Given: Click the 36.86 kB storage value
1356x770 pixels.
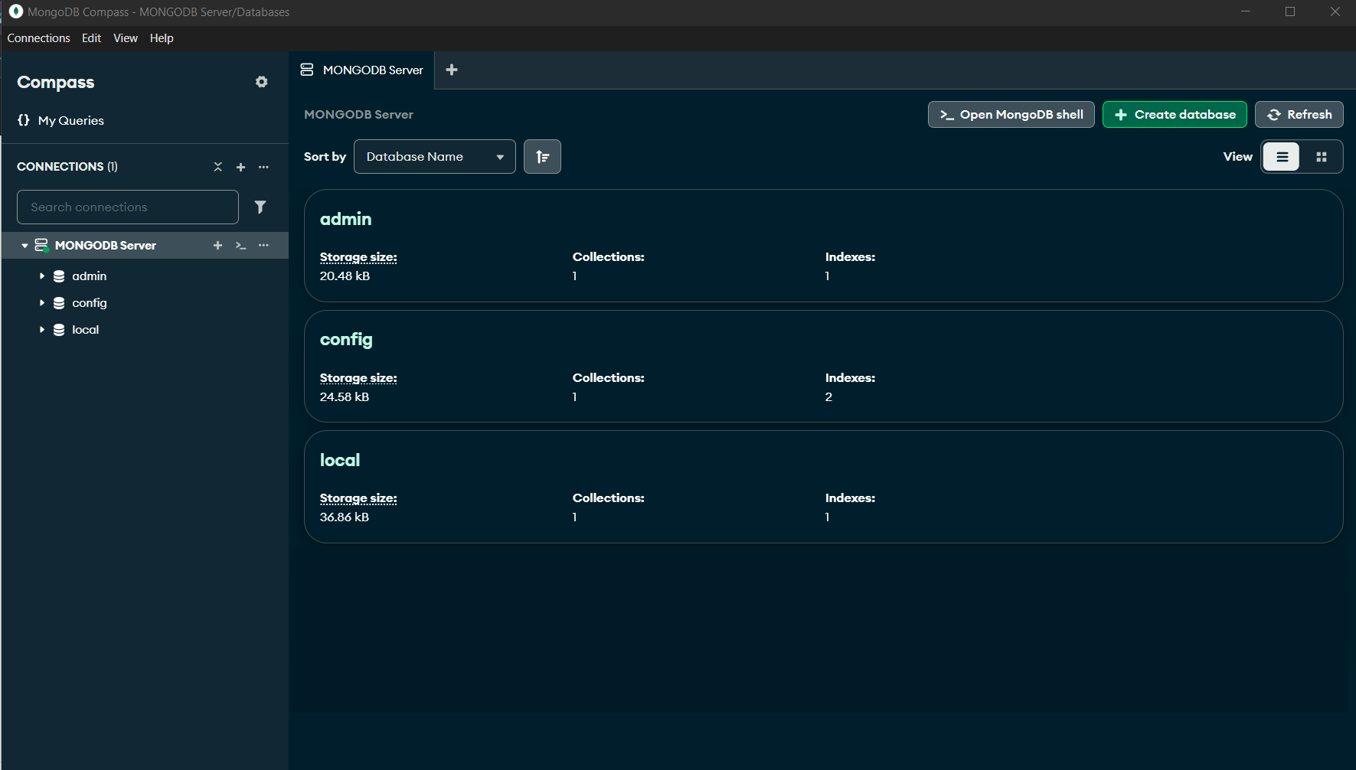Looking at the screenshot, I should [x=345, y=517].
